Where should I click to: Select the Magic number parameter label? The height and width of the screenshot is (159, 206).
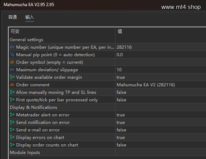[x=65, y=47]
